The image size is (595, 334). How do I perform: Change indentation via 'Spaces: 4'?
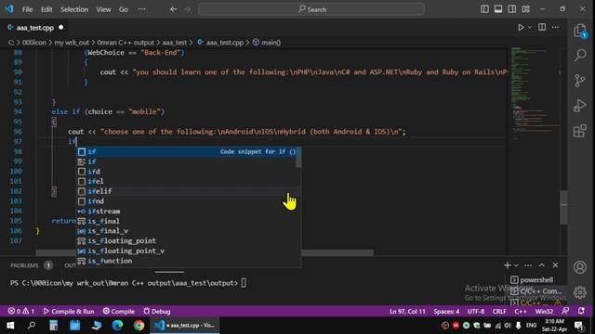point(446,312)
